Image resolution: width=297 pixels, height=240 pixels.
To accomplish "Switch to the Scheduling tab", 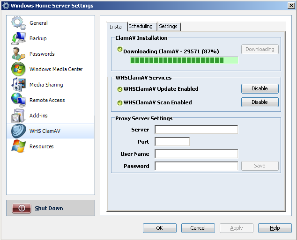I will [141, 27].
